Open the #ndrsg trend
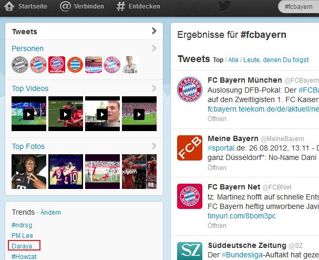 coord(22,225)
